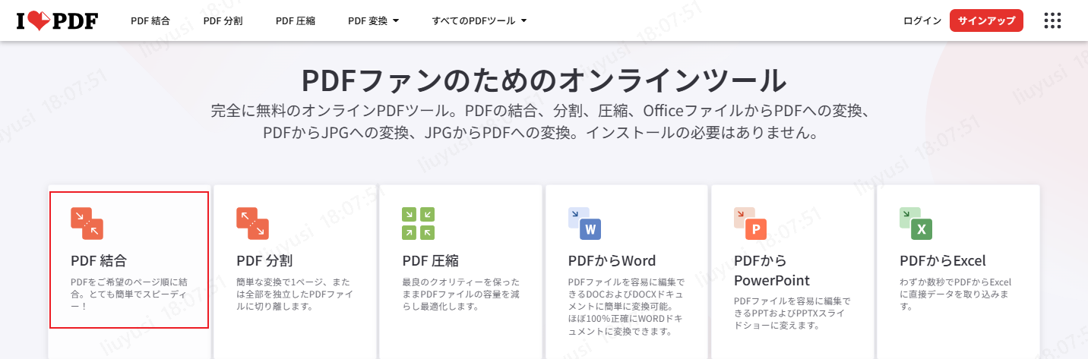Click the iLovePDF logo
The image size is (1088, 359).
click(57, 20)
